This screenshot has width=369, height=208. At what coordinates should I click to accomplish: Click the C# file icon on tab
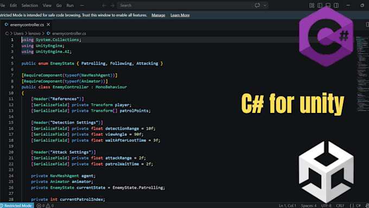pos(7,24)
